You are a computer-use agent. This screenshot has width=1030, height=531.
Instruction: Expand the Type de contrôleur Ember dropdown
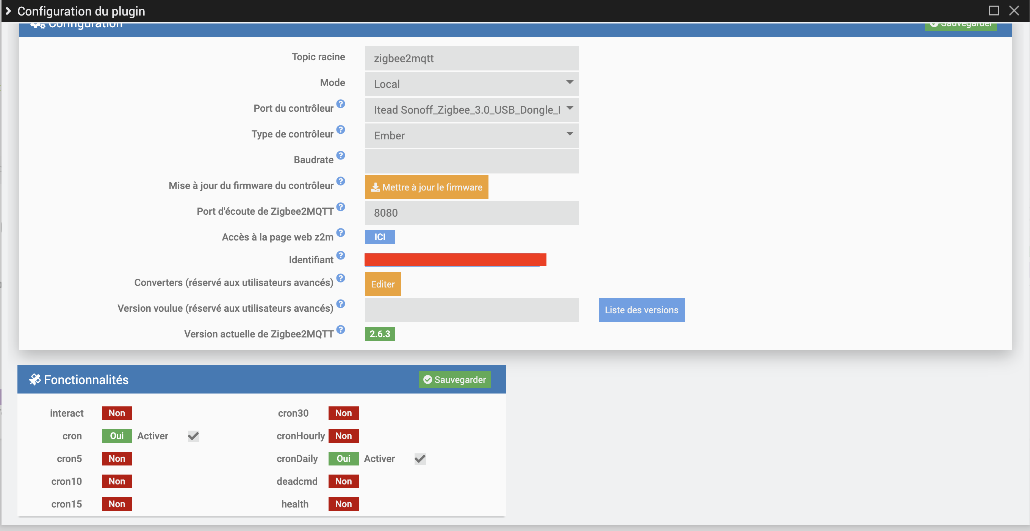471,136
